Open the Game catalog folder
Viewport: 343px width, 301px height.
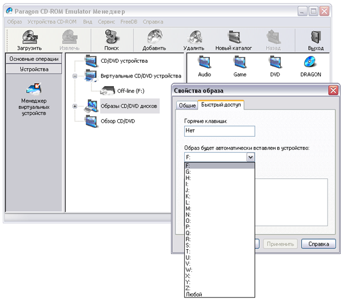(x=240, y=62)
